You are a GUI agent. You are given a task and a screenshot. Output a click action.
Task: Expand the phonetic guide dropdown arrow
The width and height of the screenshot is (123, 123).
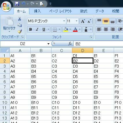[x=91, y=29]
